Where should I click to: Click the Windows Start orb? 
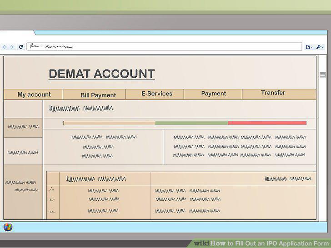coord(8,227)
